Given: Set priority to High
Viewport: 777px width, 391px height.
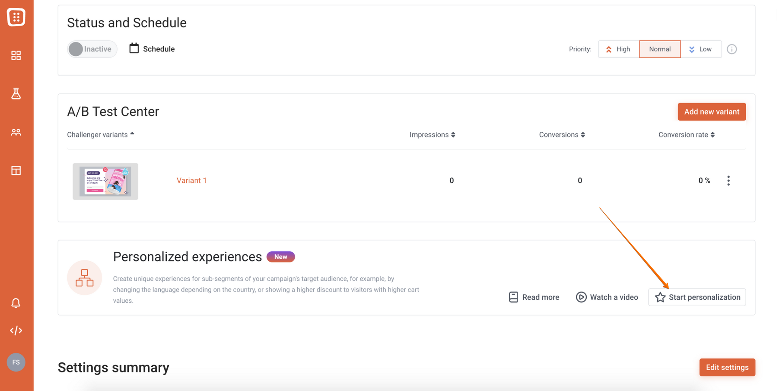Looking at the screenshot, I should click(618, 49).
